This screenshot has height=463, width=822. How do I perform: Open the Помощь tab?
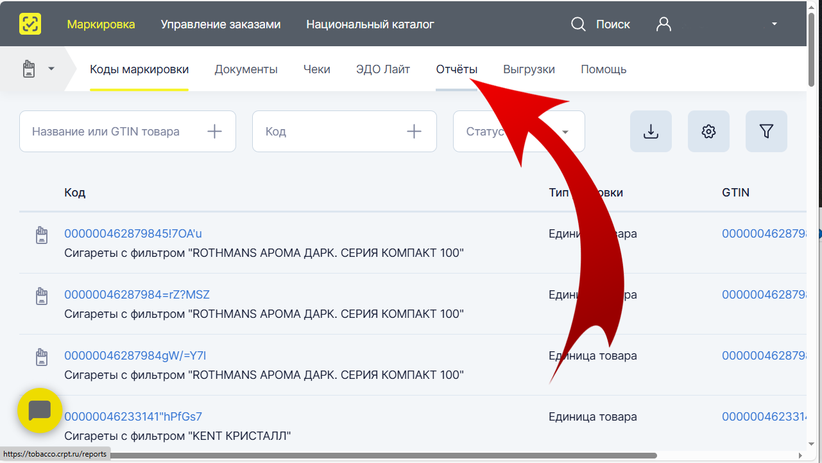click(x=604, y=69)
